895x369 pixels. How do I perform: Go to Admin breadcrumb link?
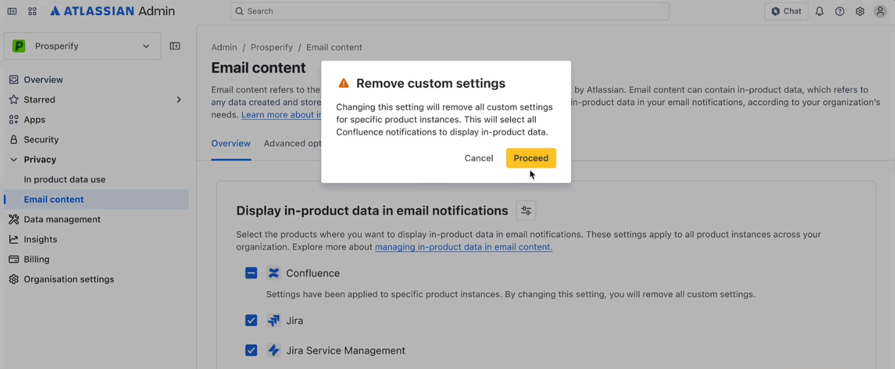[224, 47]
